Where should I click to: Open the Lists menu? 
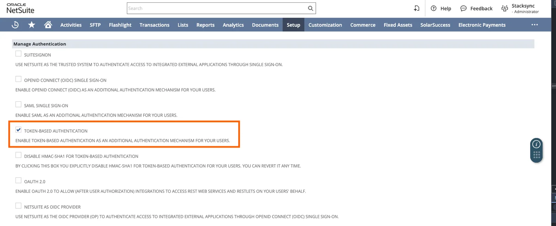(x=183, y=25)
